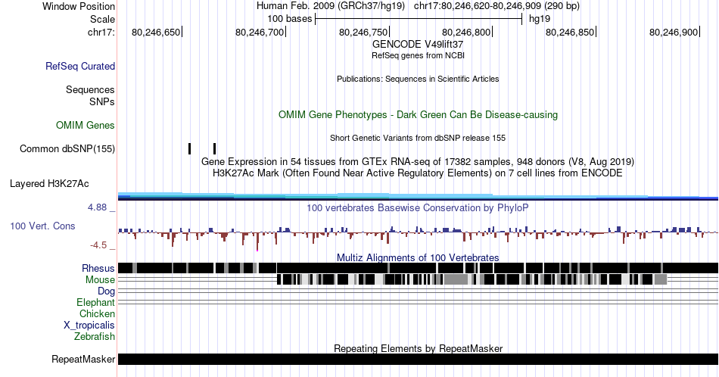This screenshot has height=377, width=719.
Task: Click the Rhesus alignment species label
Action: 98,268
